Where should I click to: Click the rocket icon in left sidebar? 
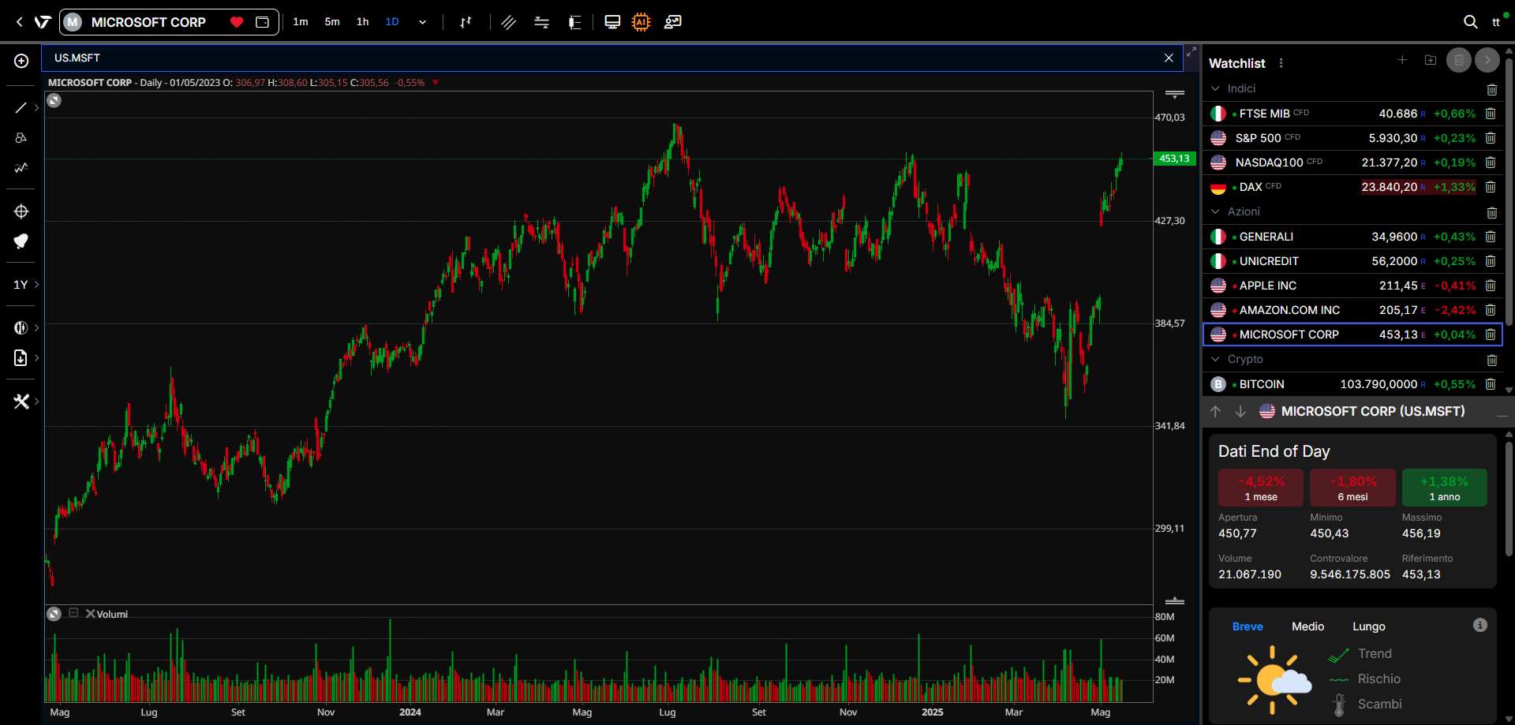pyautogui.click(x=21, y=241)
